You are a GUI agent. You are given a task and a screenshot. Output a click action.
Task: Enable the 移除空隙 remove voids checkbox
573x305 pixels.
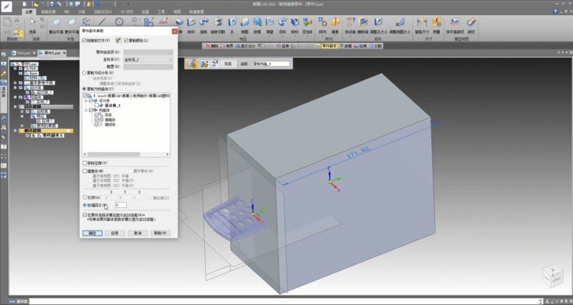(x=85, y=163)
